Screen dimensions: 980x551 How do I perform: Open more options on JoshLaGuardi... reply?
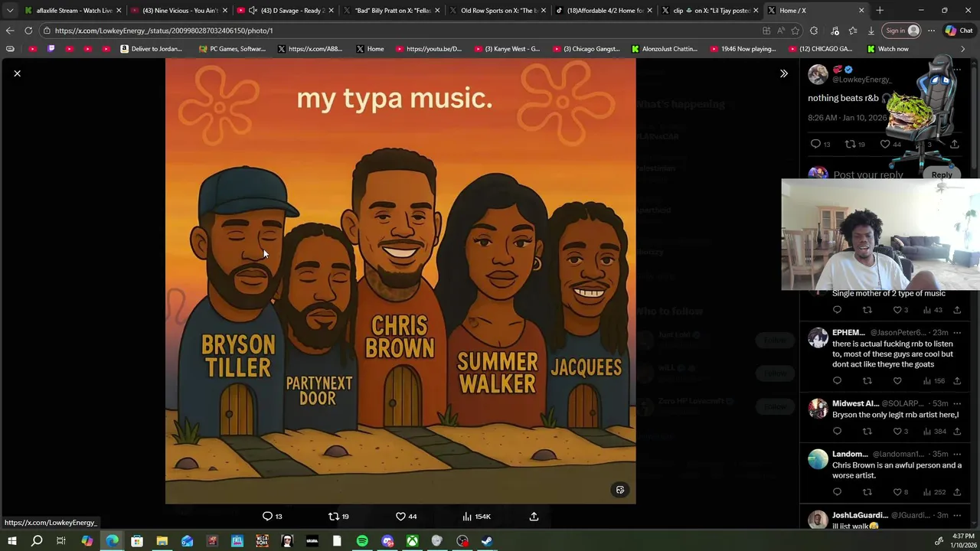pyautogui.click(x=957, y=515)
